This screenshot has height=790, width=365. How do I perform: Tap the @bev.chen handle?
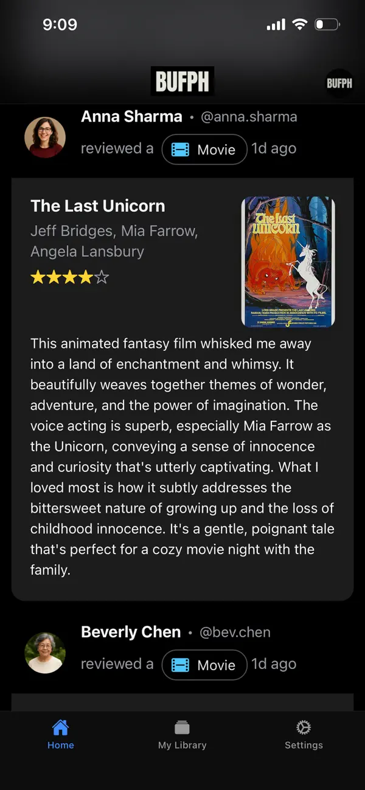pyautogui.click(x=235, y=632)
